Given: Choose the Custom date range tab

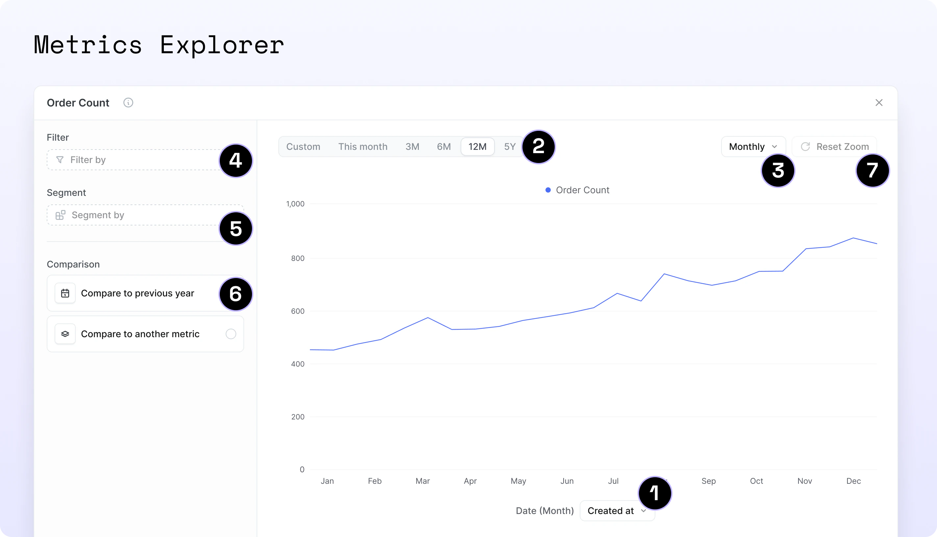Looking at the screenshot, I should pos(303,147).
